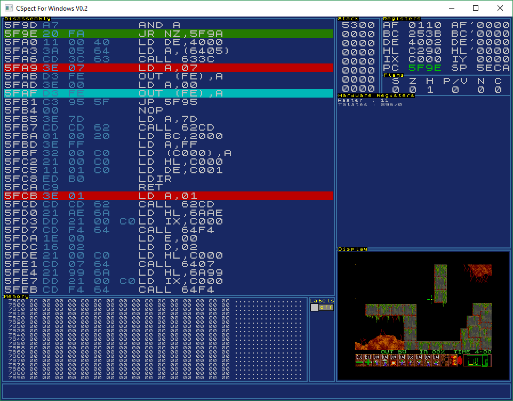
Task: Select the blocker skill icon
Action: pyautogui.click(x=402, y=361)
